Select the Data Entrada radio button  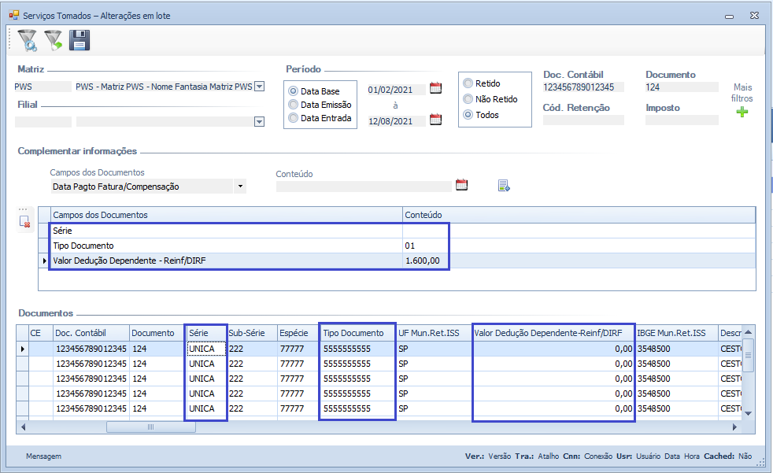(x=294, y=118)
